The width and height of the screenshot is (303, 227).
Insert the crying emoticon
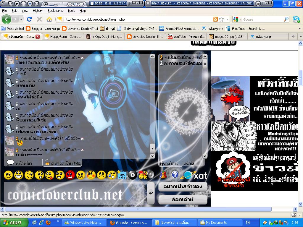112,175
